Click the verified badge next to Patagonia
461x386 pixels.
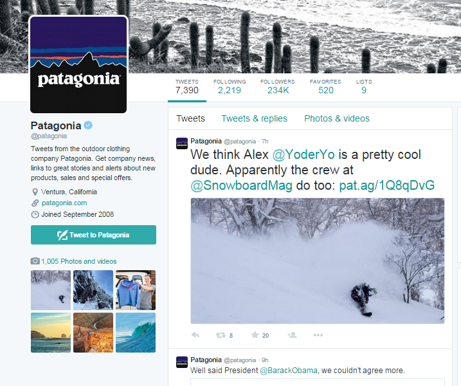pyautogui.click(x=88, y=125)
